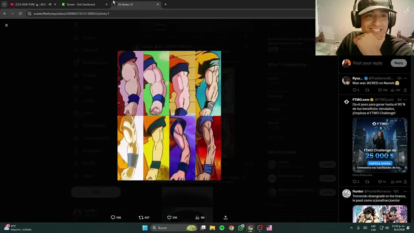Click the @HunterRomeroo handle
Viewport: 414px width, 233px height.
click(x=378, y=191)
